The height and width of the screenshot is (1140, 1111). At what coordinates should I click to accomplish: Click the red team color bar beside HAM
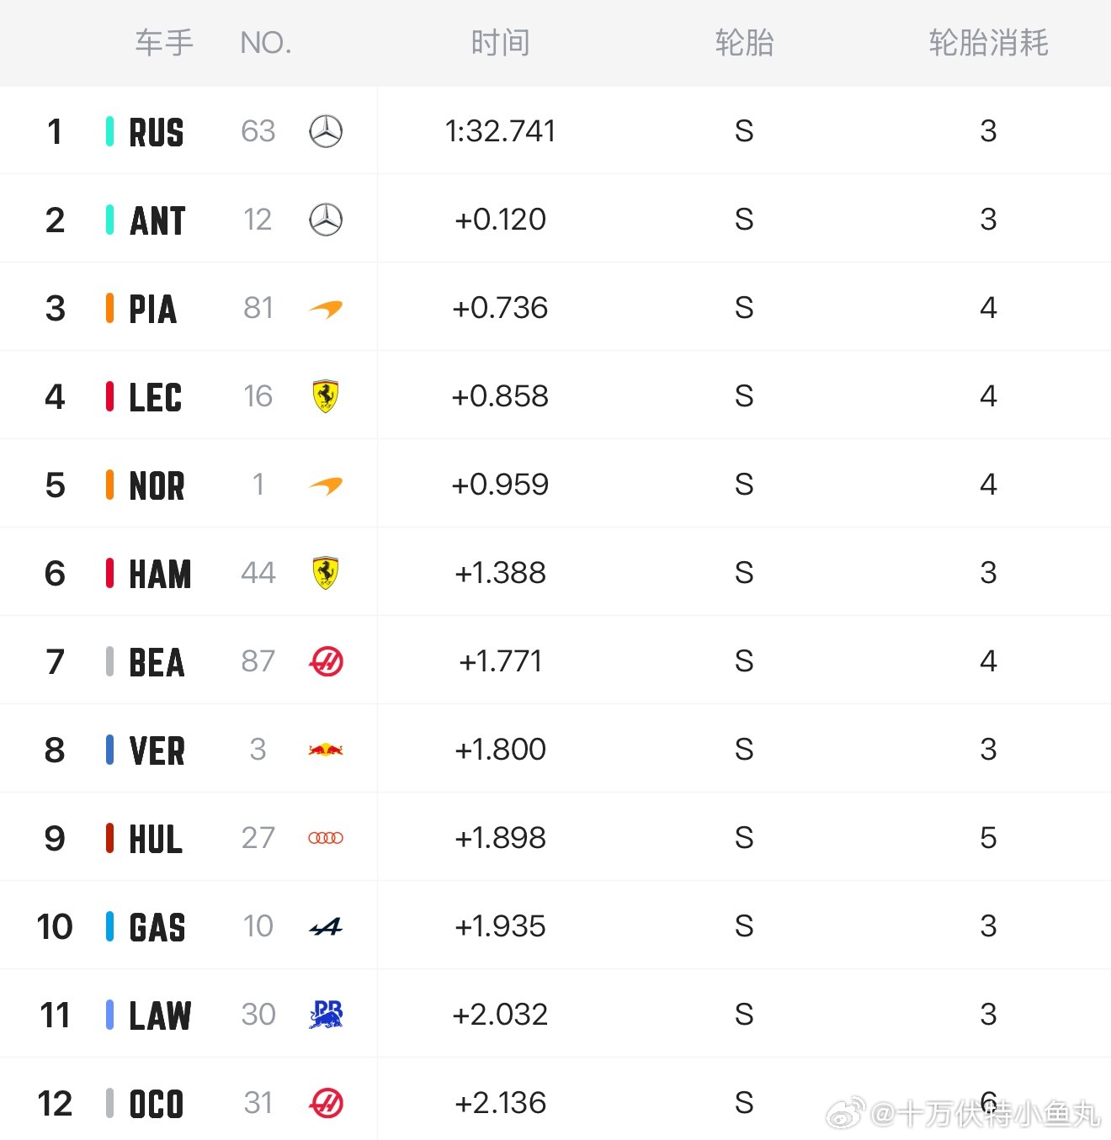coord(109,573)
